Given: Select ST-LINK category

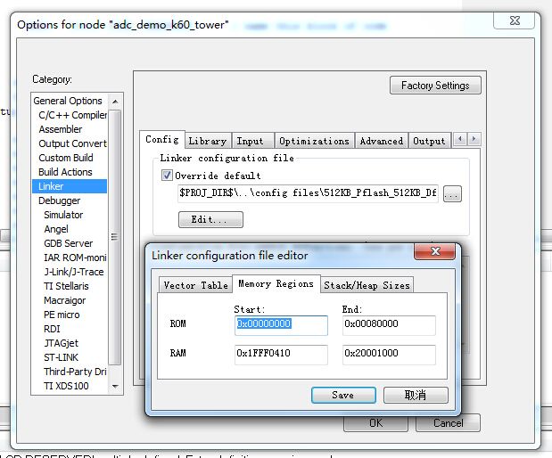Looking at the screenshot, I should [x=61, y=357].
